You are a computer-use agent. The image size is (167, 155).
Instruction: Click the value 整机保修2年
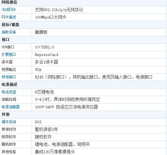46,129
